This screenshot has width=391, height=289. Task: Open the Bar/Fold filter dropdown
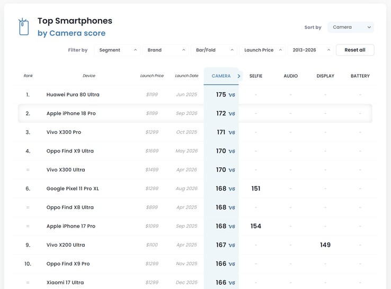pyautogui.click(x=214, y=50)
